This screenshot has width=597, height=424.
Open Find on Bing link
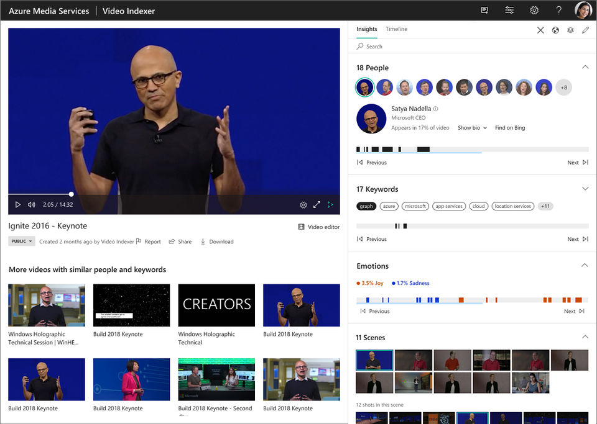[510, 128]
